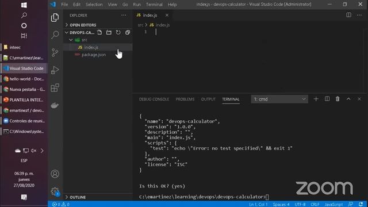Expand the Outline section
Viewport: 368px width, 207px height.
tap(98, 197)
